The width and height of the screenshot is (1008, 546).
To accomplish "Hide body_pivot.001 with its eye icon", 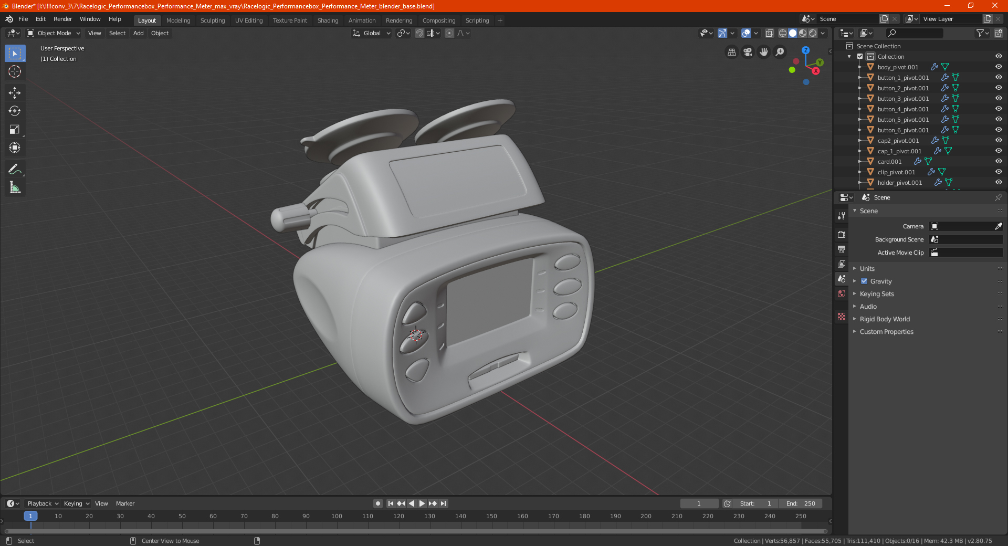I will pos(999,67).
